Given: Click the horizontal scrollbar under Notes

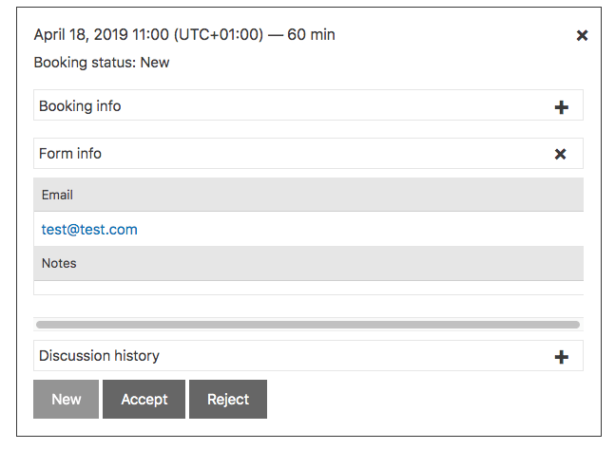Looking at the screenshot, I should click(307, 325).
